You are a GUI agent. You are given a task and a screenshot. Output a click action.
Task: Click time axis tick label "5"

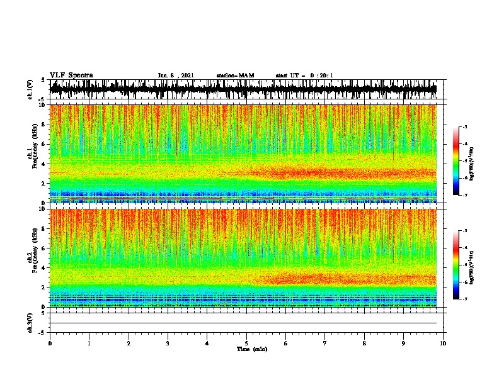(x=246, y=343)
